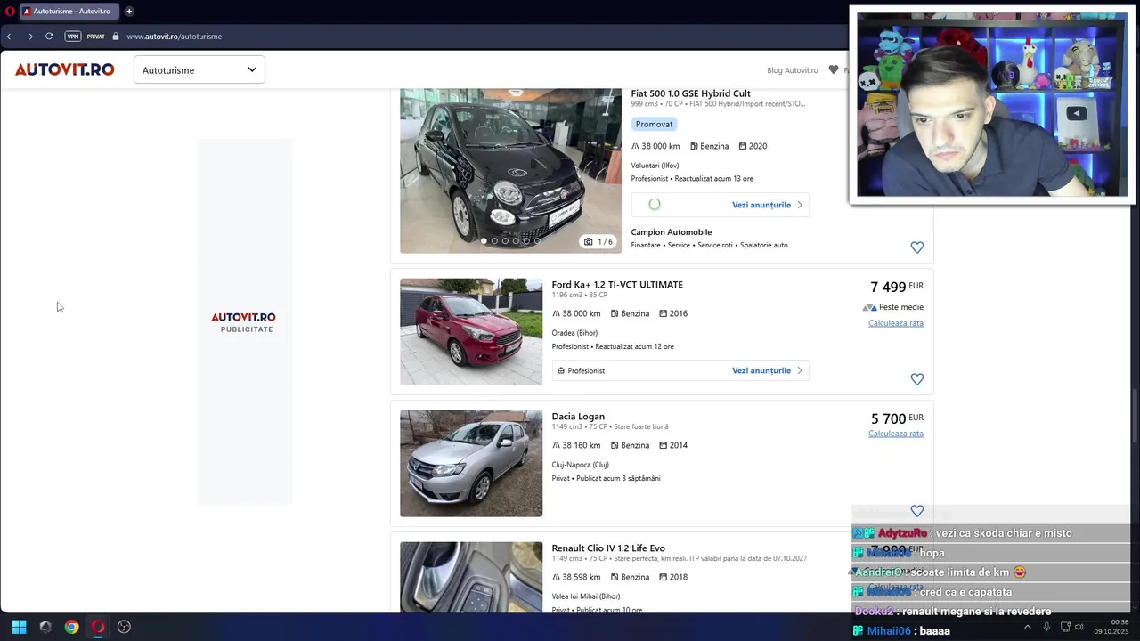Click the Profesionist seller label with icon
The image size is (1140, 641).
click(581, 370)
